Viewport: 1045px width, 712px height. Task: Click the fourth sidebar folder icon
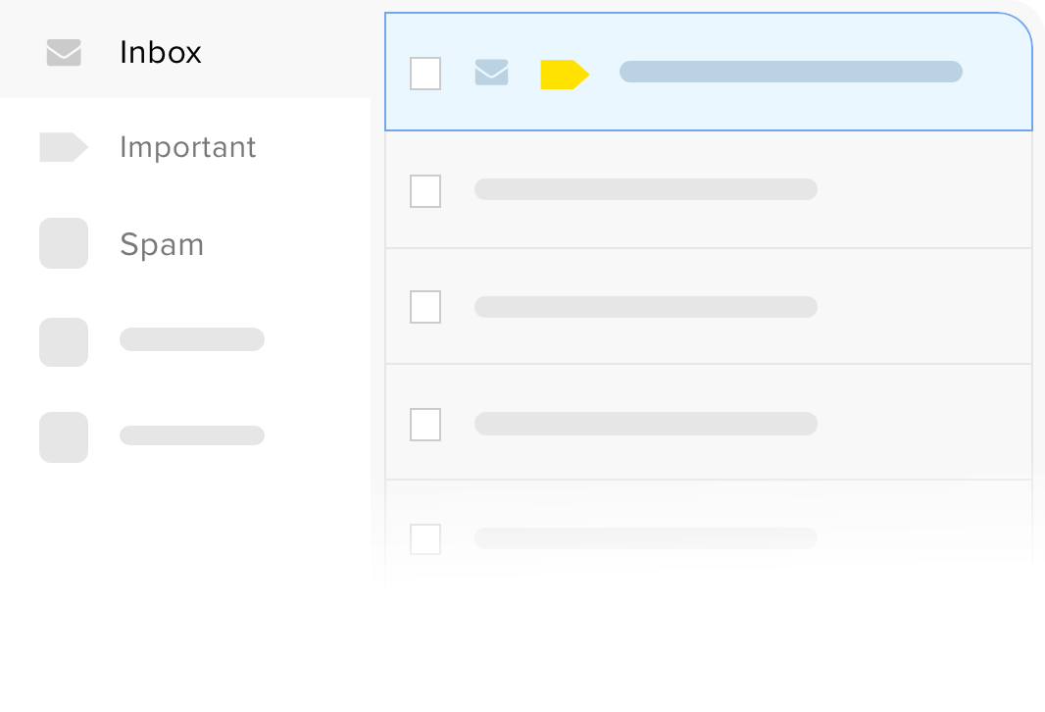point(64,341)
